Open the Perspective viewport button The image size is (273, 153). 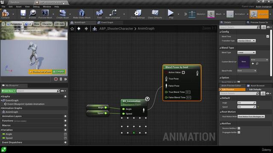[15, 24]
